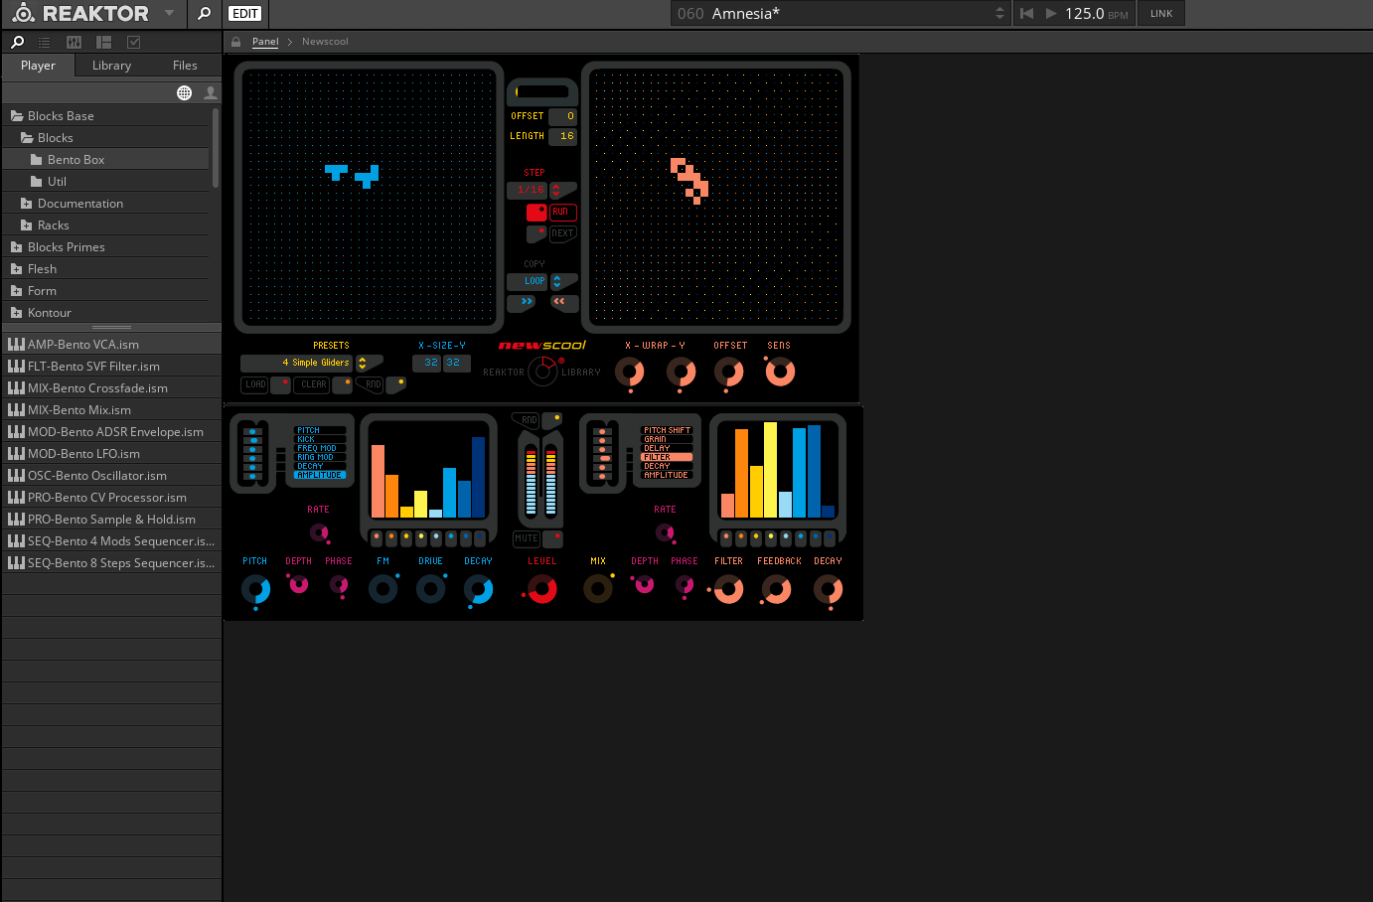Switch to the Player tab

click(38, 66)
